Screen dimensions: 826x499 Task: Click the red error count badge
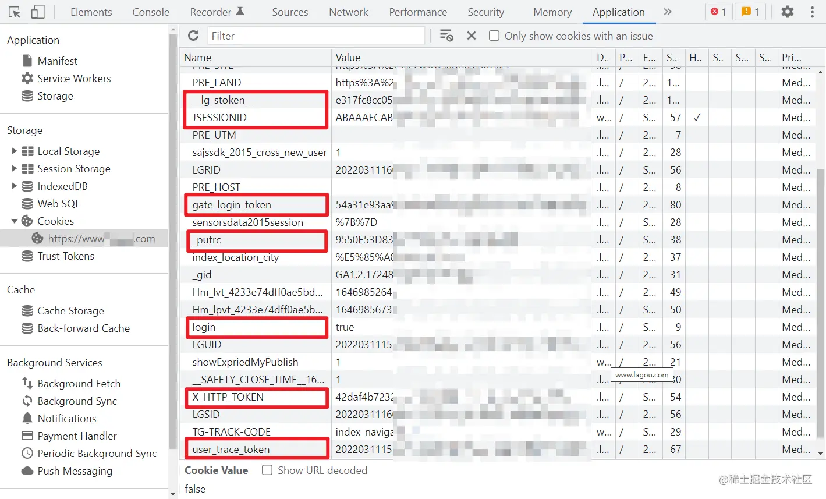(718, 12)
